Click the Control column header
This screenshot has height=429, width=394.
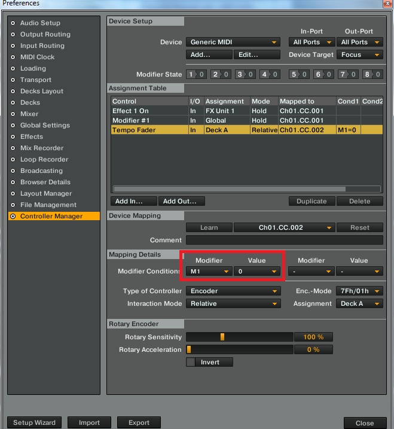click(x=149, y=101)
